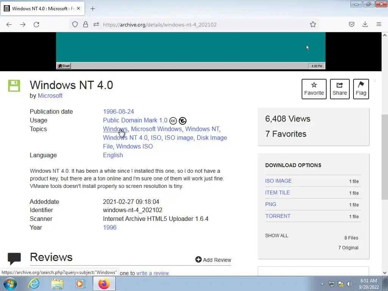388x291 pixels.
Task: Open the tracking protection shield icon
Action: [75, 24]
